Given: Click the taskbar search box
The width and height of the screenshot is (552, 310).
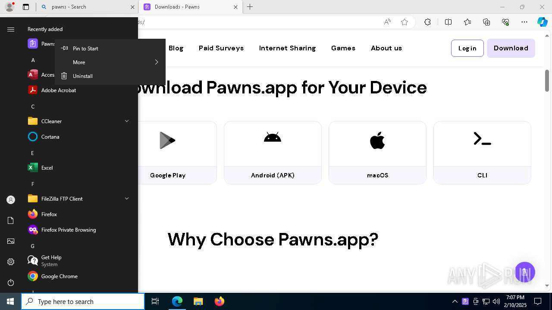Looking at the screenshot, I should pos(83,301).
